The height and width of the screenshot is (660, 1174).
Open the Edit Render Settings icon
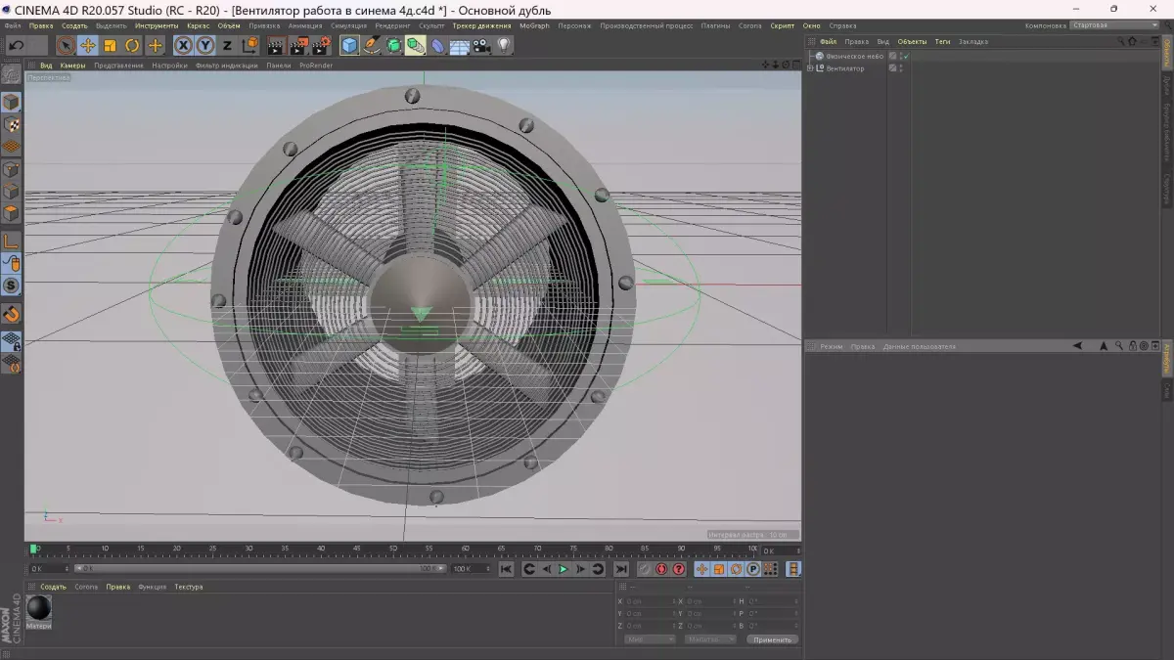coord(320,45)
